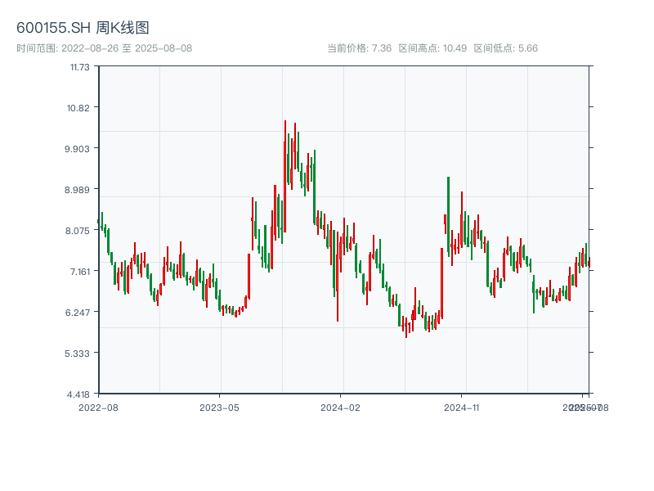Click the 区间高点 10.49 label
654x491 pixels.
432,48
